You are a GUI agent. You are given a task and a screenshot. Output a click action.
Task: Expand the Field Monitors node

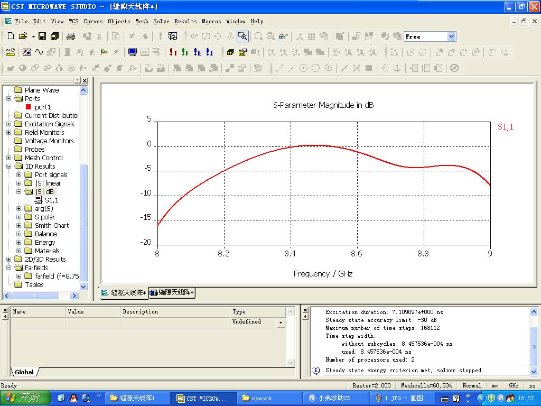point(9,133)
